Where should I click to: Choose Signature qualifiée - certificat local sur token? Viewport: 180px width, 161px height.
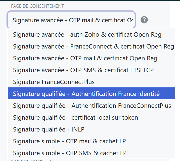pos(92,117)
